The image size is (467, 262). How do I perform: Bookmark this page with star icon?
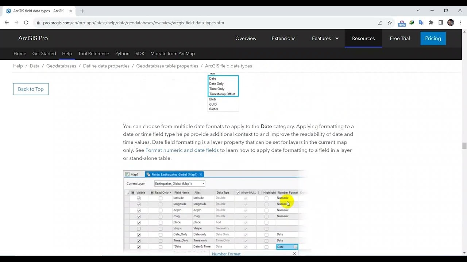(390, 23)
